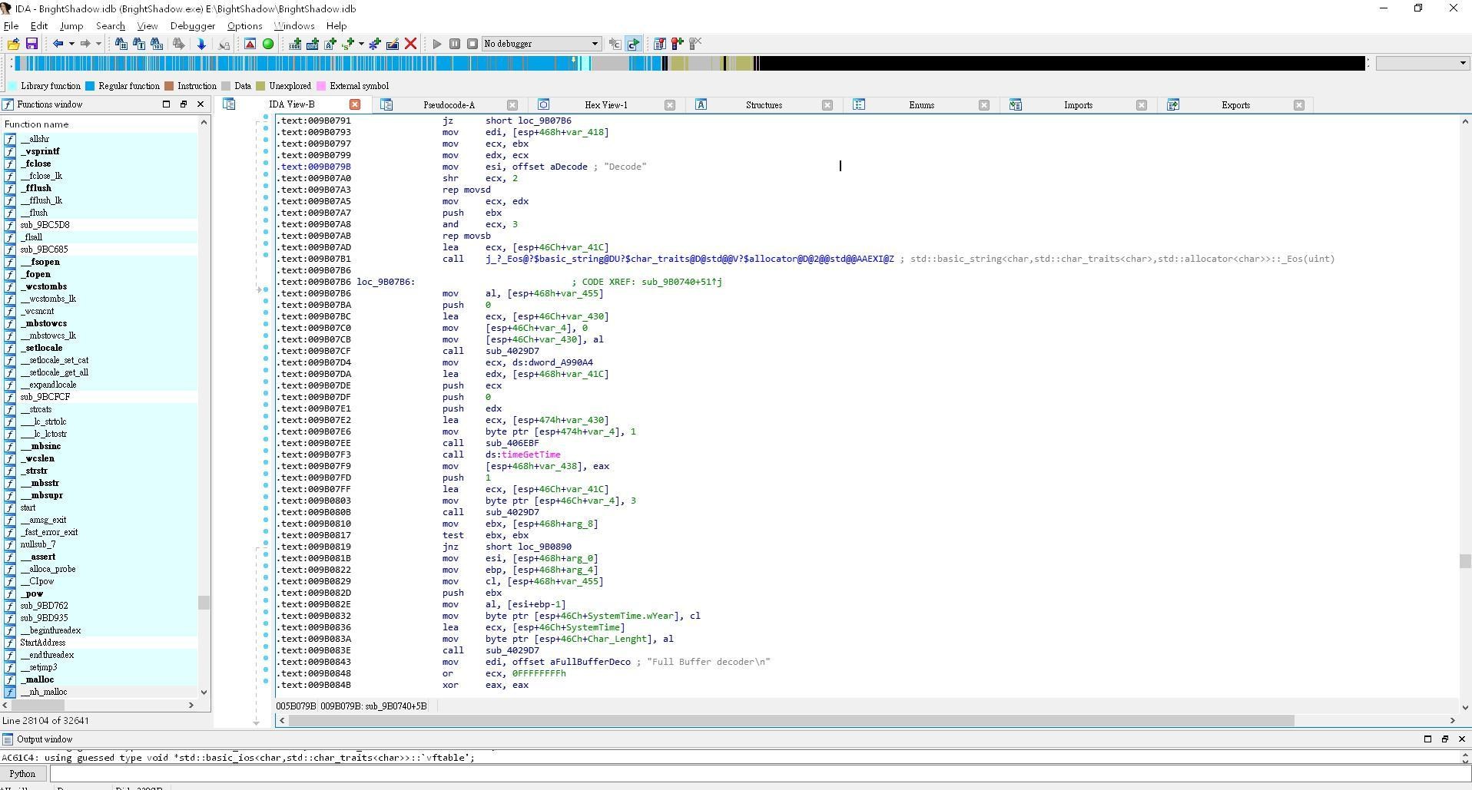Open the No debugger selection dropdown

(x=541, y=44)
